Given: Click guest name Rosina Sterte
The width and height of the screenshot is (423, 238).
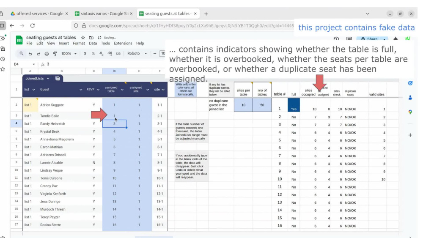Looking at the screenshot, I should (50, 225).
